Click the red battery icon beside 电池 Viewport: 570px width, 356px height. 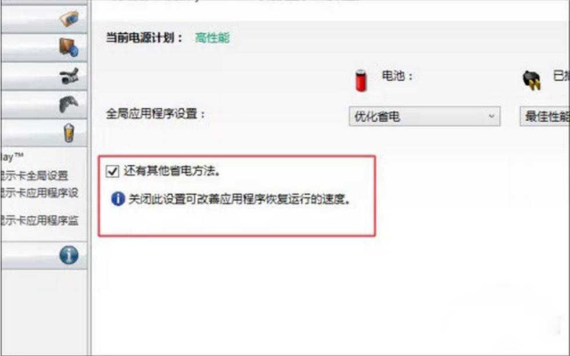click(x=361, y=81)
